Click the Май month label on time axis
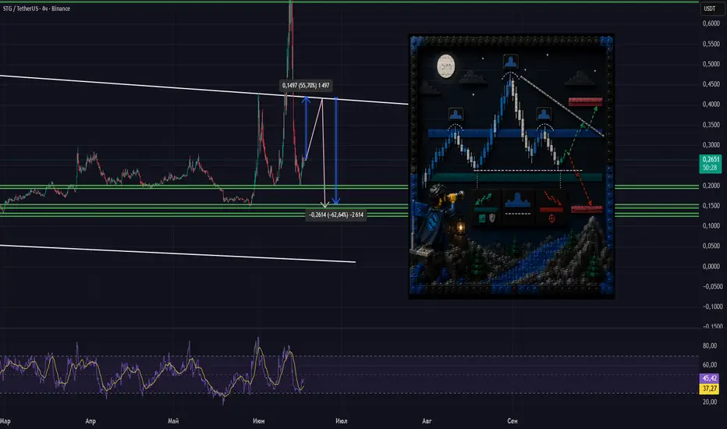The height and width of the screenshot is (429, 727). (173, 421)
